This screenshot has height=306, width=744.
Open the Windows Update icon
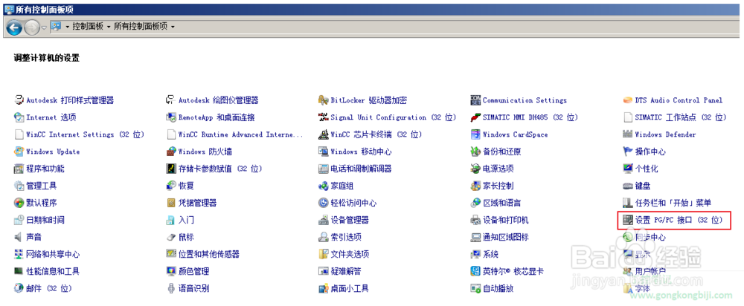pos(19,152)
